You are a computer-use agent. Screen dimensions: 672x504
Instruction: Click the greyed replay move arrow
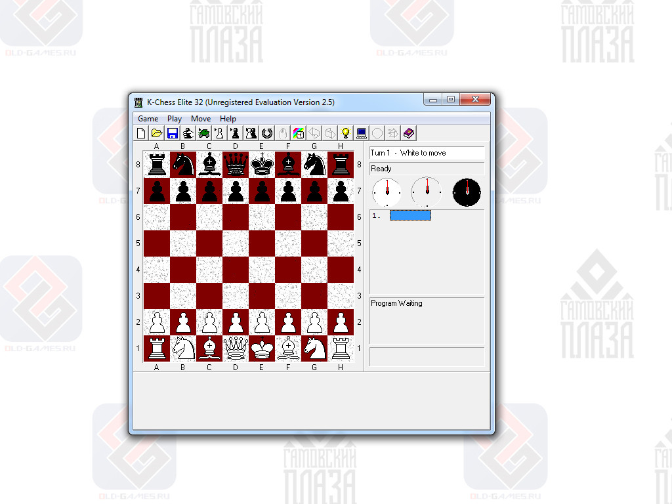coord(330,133)
